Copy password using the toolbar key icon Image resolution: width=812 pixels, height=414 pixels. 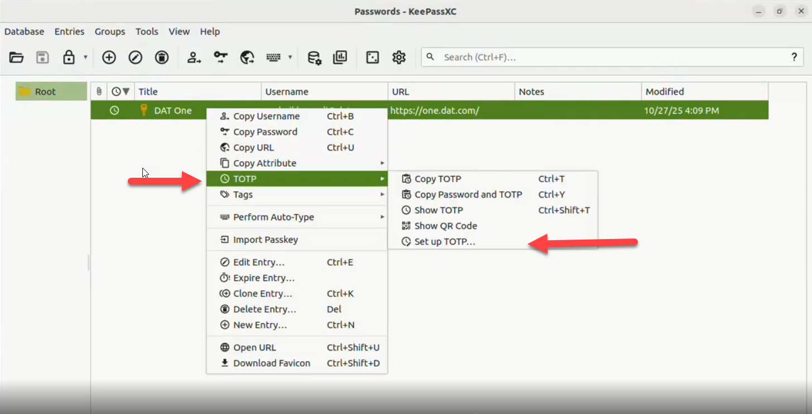tap(221, 57)
